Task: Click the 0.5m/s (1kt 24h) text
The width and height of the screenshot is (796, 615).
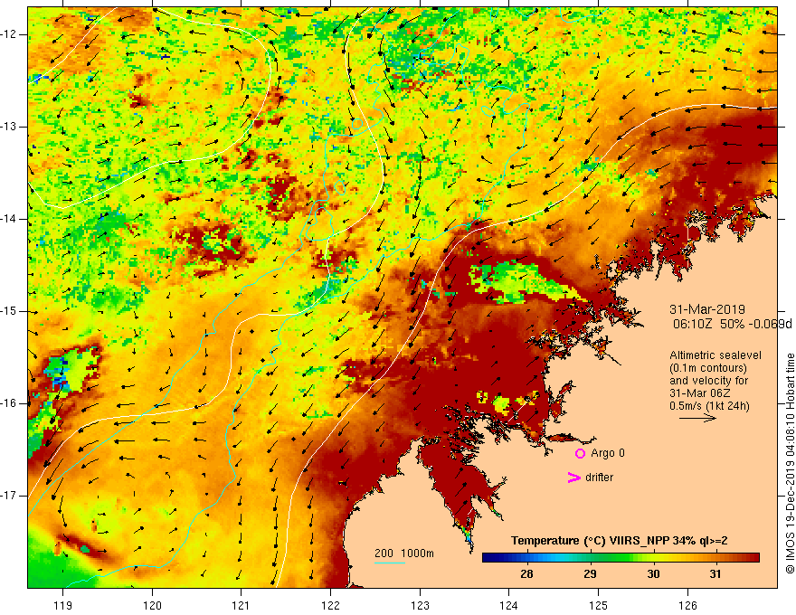Action: [x=709, y=406]
